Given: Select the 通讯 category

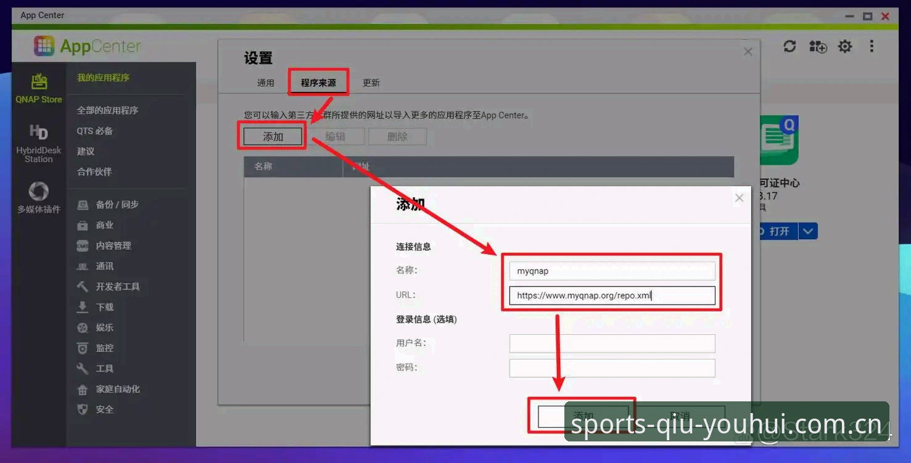Looking at the screenshot, I should click(x=96, y=266).
